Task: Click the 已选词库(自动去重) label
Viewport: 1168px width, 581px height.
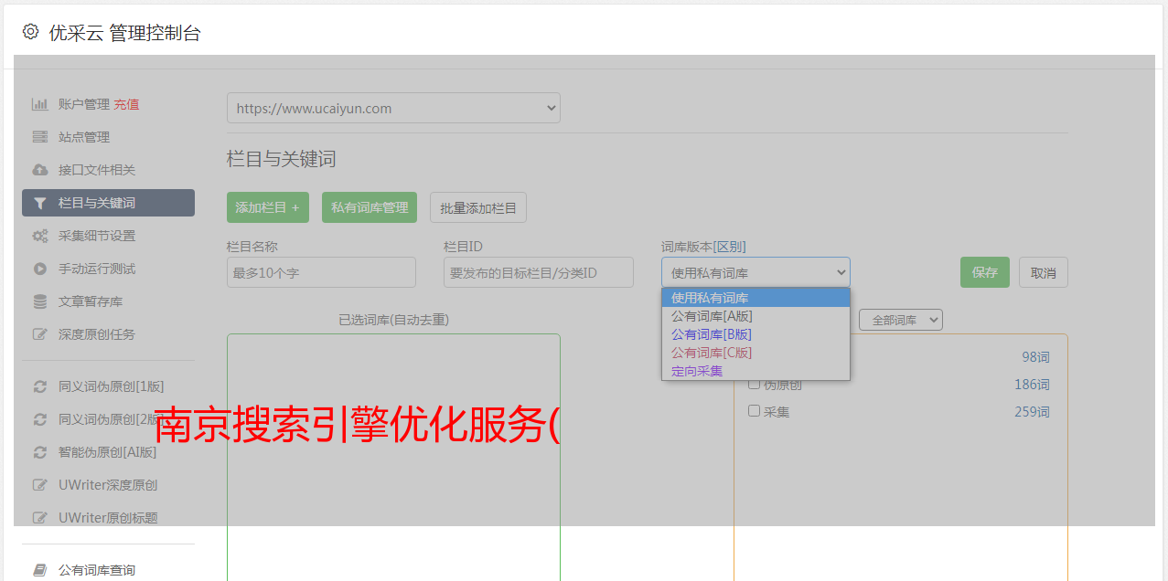Action: (x=393, y=320)
